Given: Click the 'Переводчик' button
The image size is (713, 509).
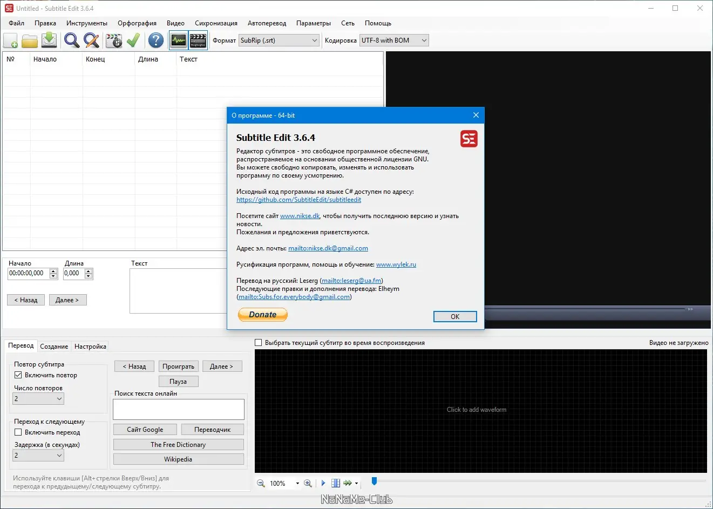Looking at the screenshot, I should click(x=213, y=430).
